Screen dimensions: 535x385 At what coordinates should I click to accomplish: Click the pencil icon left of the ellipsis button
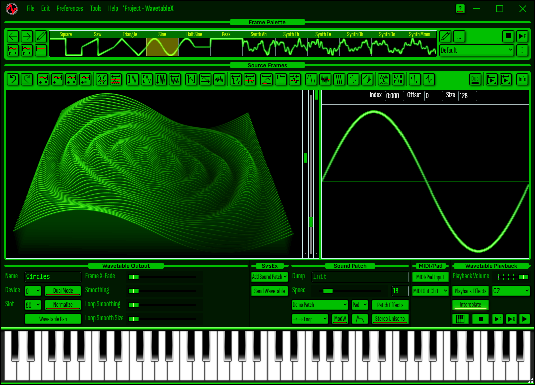pyautogui.click(x=445, y=36)
